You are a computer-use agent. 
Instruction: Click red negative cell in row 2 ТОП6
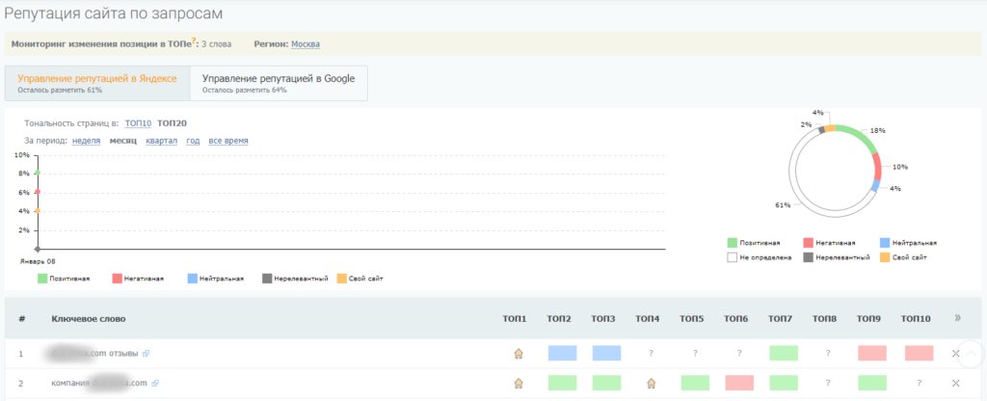(738, 383)
